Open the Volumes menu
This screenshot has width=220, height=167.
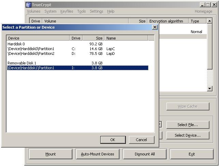tap(34, 11)
